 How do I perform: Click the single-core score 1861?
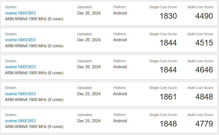(x=168, y=97)
